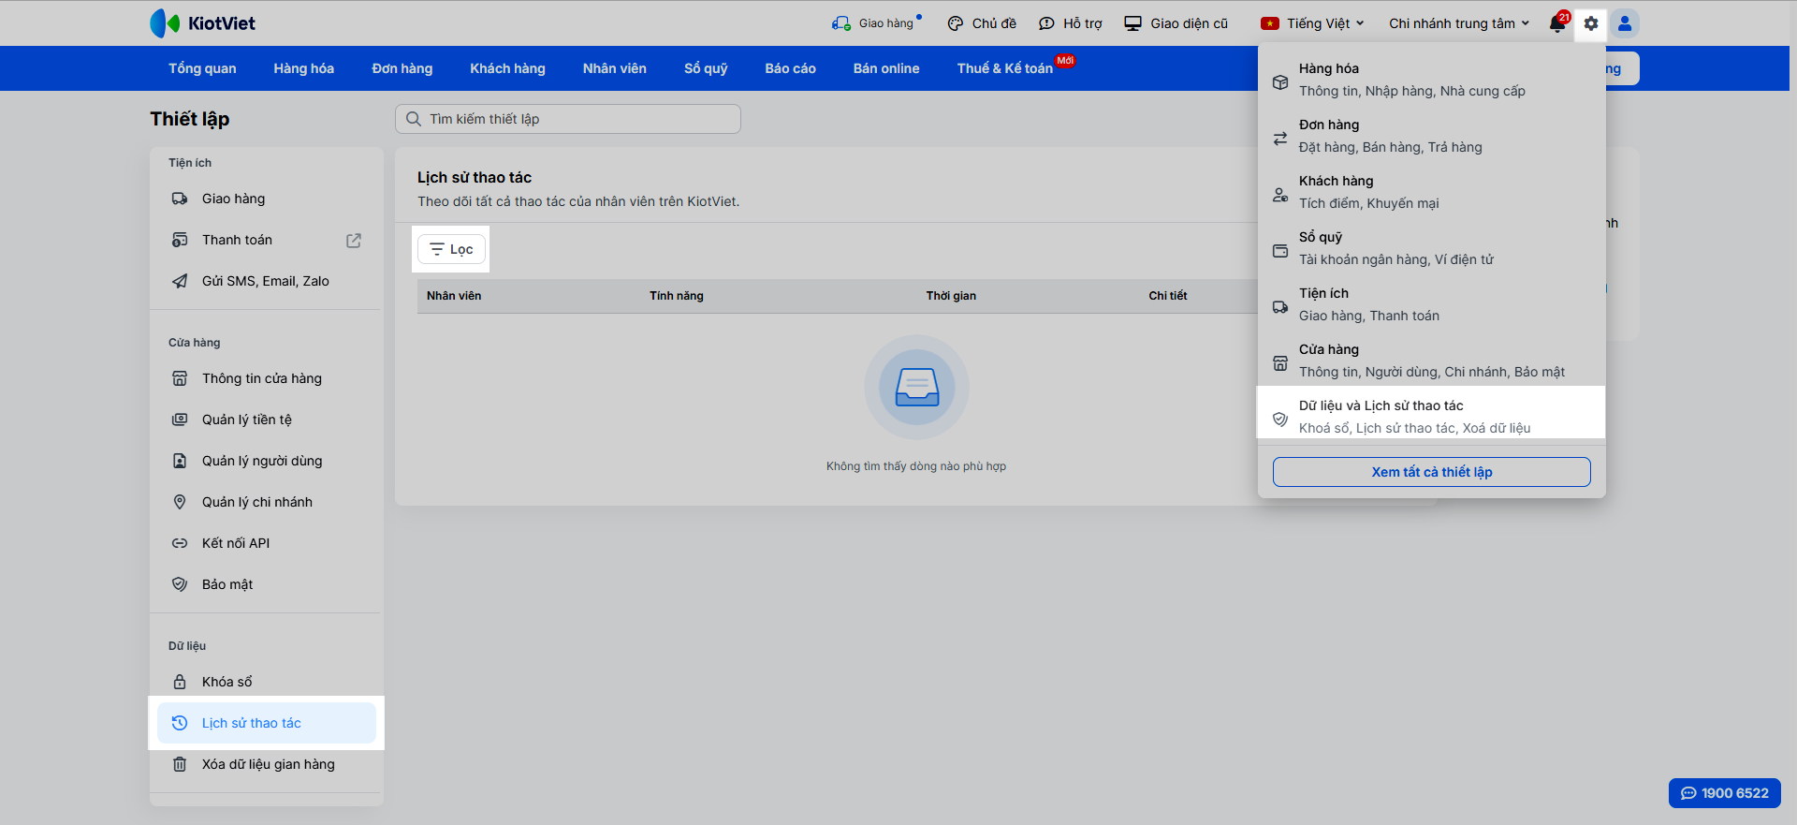Click the Chủ đề theme link
Viewport: 1797px width, 825px height.
click(x=994, y=23)
